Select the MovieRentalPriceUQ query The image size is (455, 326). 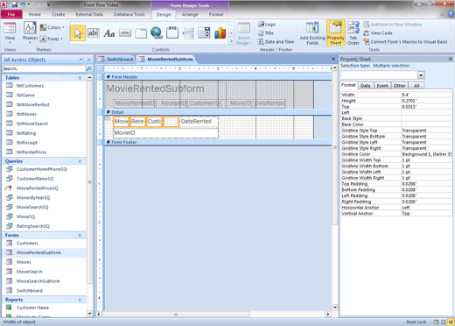point(37,188)
